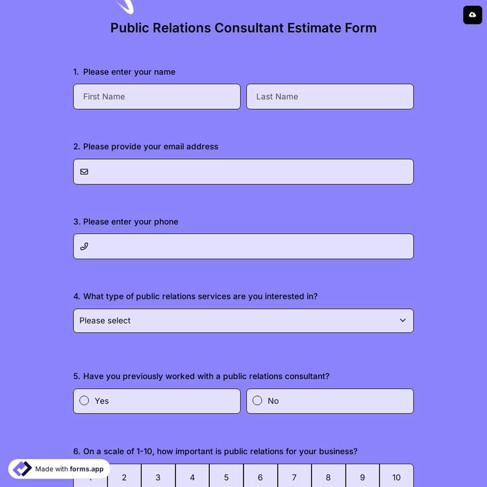Type in the First Name field

point(156,97)
